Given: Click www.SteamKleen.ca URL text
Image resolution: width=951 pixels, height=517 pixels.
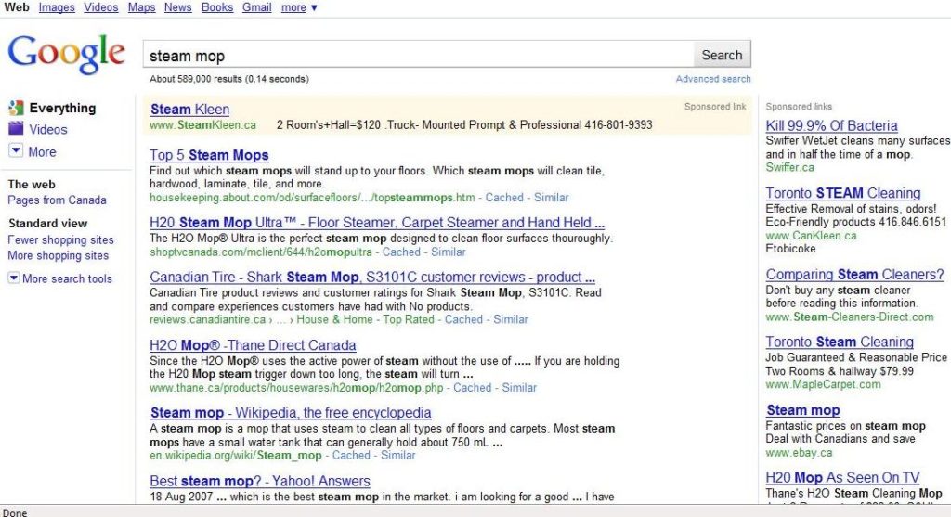Looking at the screenshot, I should click(x=203, y=125).
